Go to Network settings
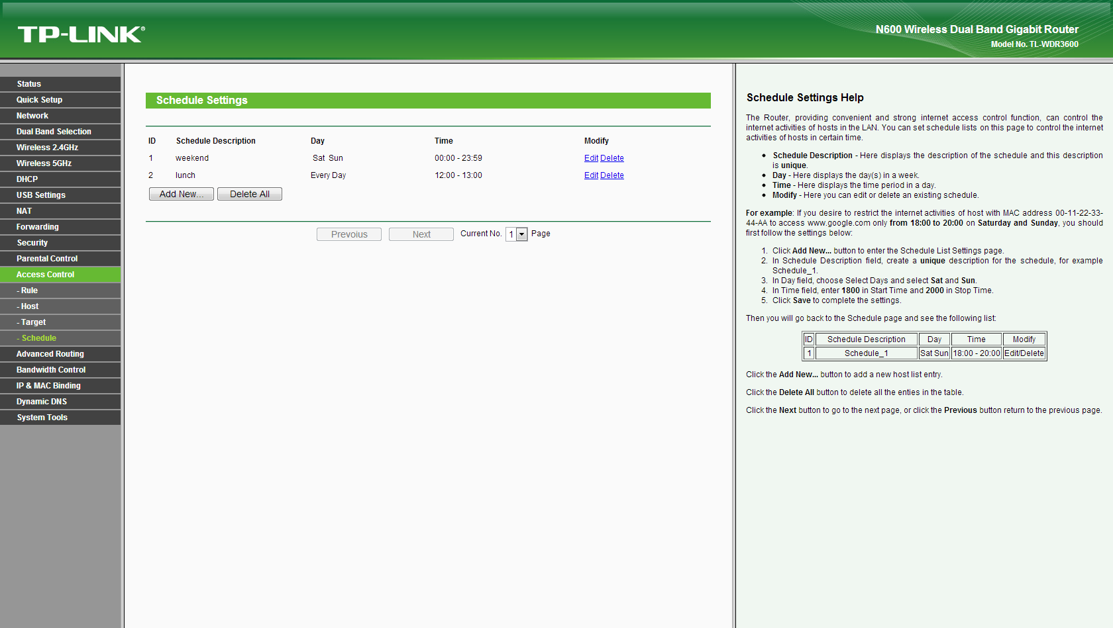The width and height of the screenshot is (1113, 628). 60,116
